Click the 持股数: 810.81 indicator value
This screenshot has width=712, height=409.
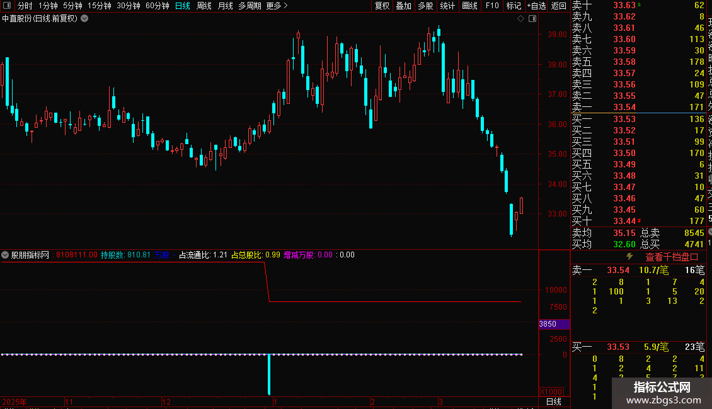[125, 255]
